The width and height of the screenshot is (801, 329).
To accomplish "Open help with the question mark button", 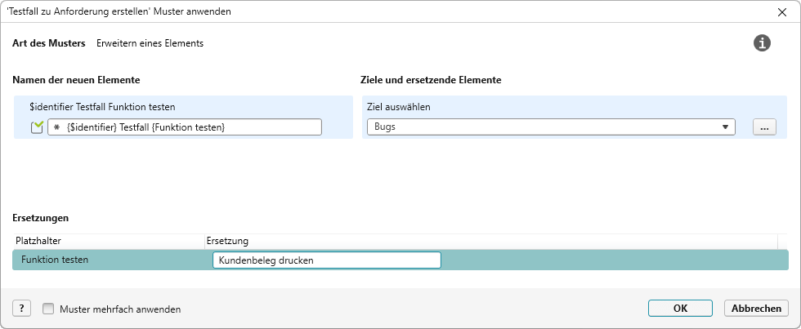I will pyautogui.click(x=21, y=309).
